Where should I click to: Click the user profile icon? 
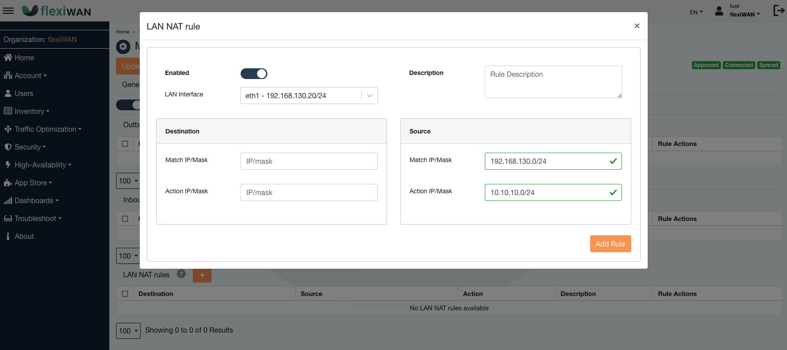pos(719,11)
